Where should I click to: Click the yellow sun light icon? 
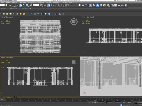pyautogui.click(x=20, y=14)
